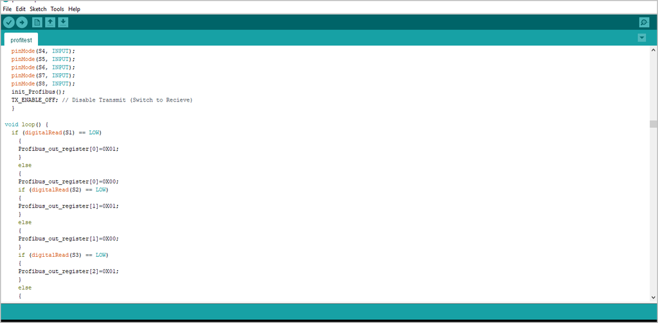This screenshot has width=658, height=323.
Task: Click the if digitalRead(S3) == LOW line
Action: 64,255
